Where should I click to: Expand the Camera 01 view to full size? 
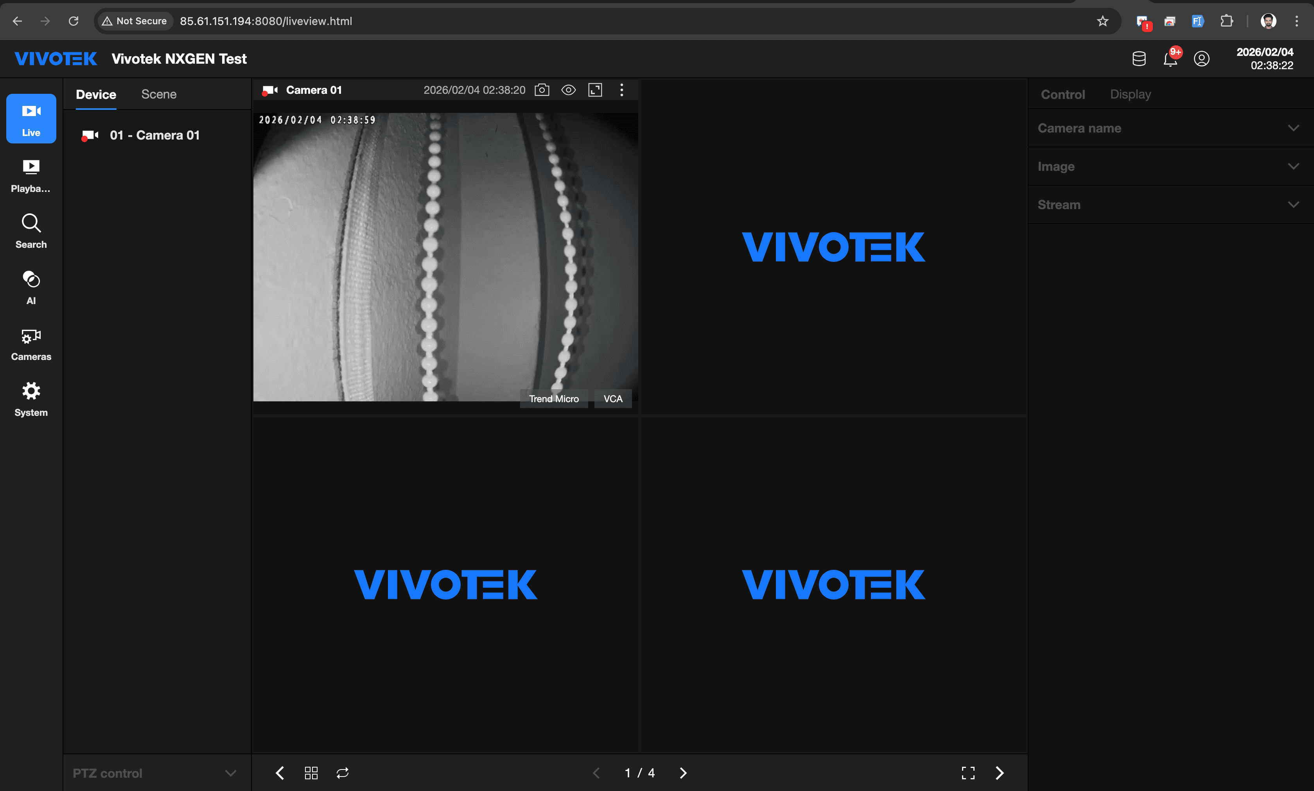(x=595, y=90)
